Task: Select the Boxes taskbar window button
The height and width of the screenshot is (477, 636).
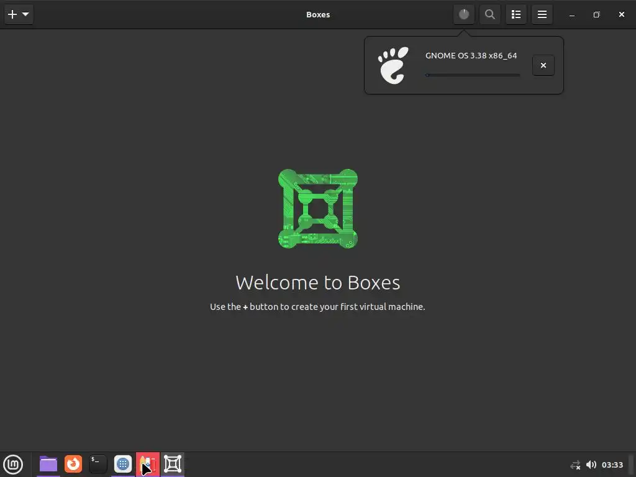Action: click(173, 464)
